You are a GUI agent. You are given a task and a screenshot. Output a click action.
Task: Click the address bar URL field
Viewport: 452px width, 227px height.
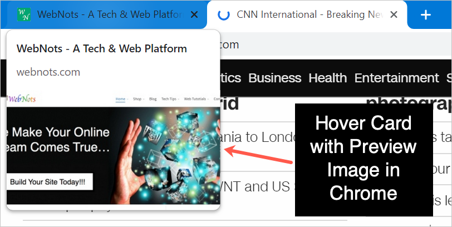(x=335, y=45)
